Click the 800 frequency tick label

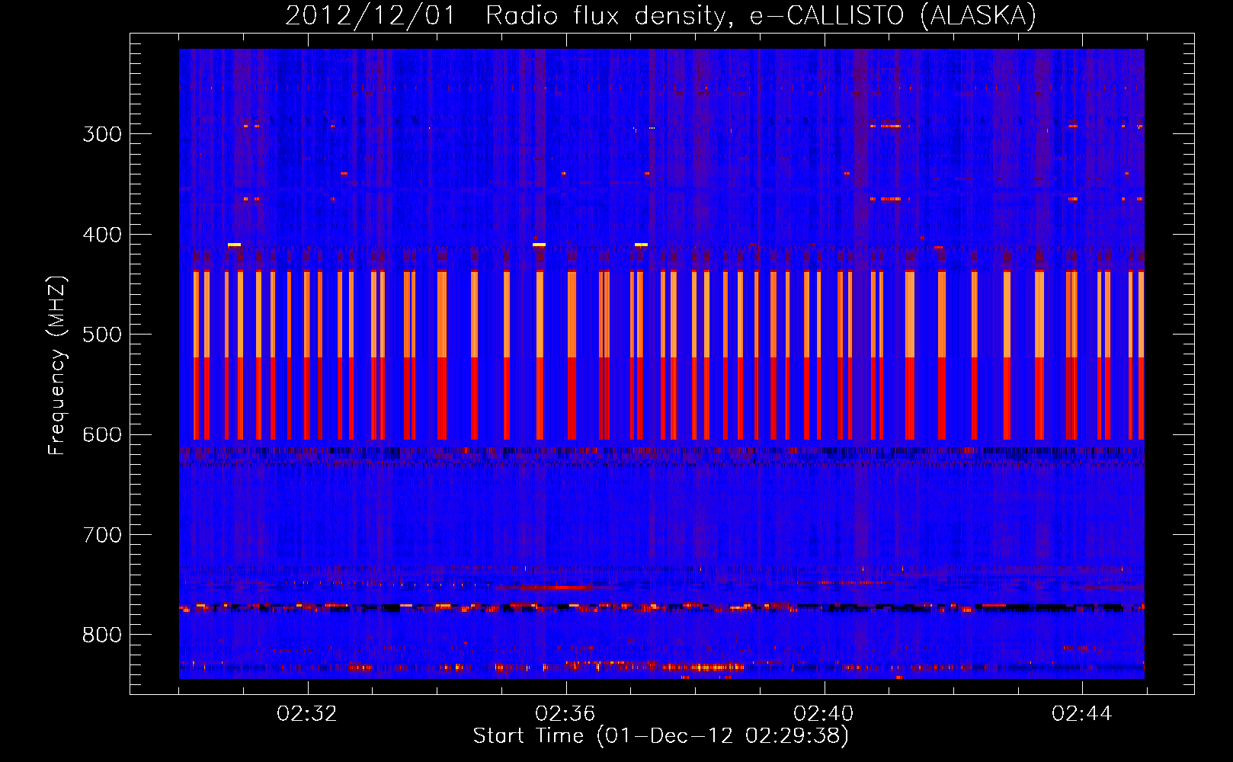pyautogui.click(x=102, y=636)
